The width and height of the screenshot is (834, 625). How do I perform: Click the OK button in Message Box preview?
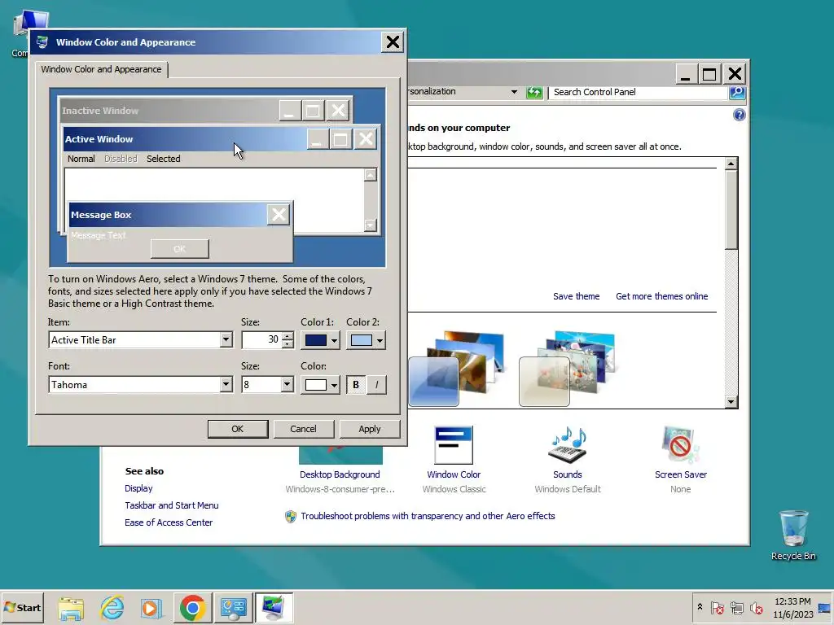click(180, 249)
